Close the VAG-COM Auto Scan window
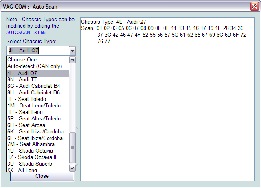This screenshot has width=261, height=188. pyautogui.click(x=254, y=6)
